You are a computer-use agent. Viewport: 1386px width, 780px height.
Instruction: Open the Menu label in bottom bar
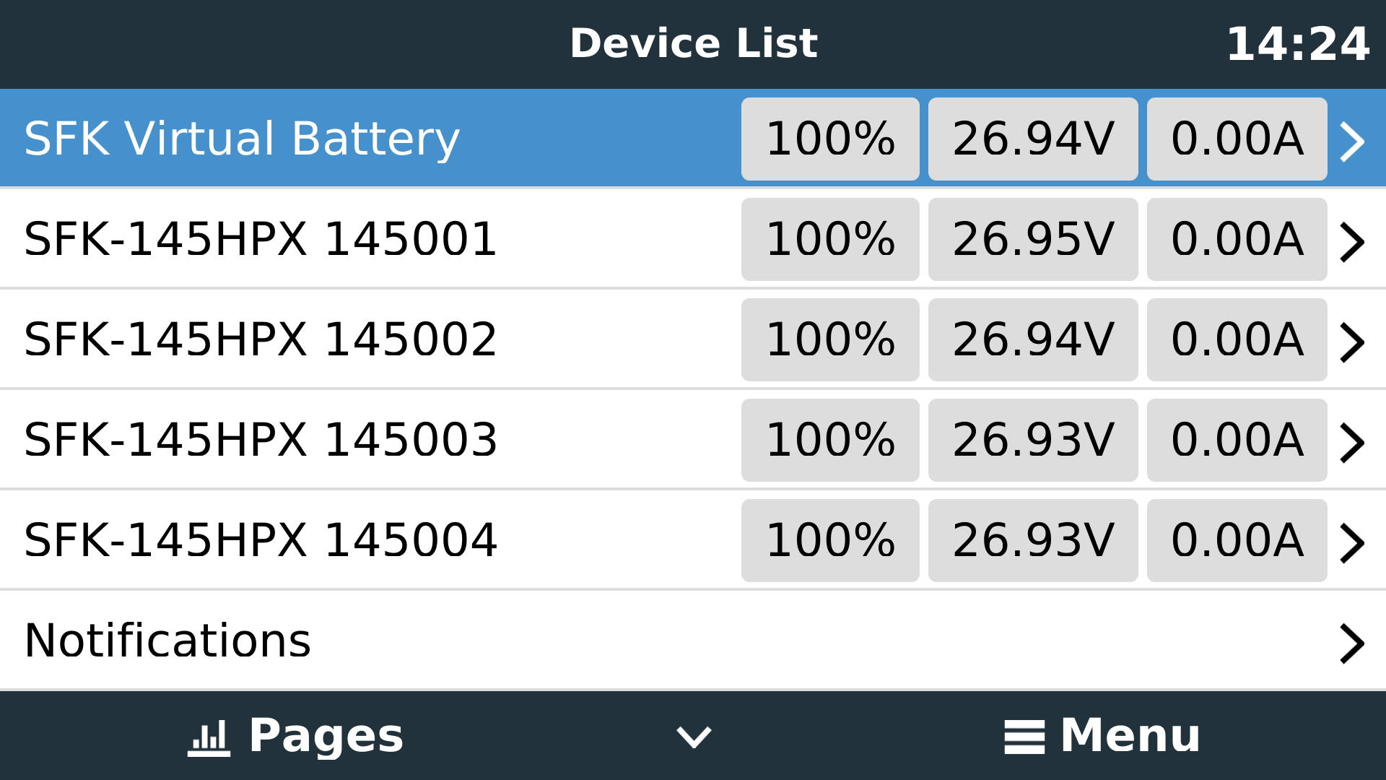(1130, 736)
